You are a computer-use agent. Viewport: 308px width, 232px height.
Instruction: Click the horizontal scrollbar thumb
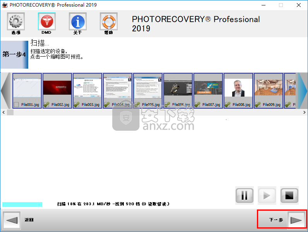click(10, 112)
